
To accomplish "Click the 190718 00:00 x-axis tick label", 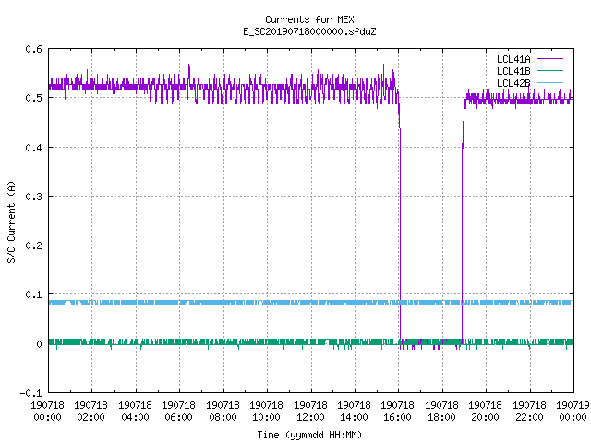I will [x=47, y=412].
